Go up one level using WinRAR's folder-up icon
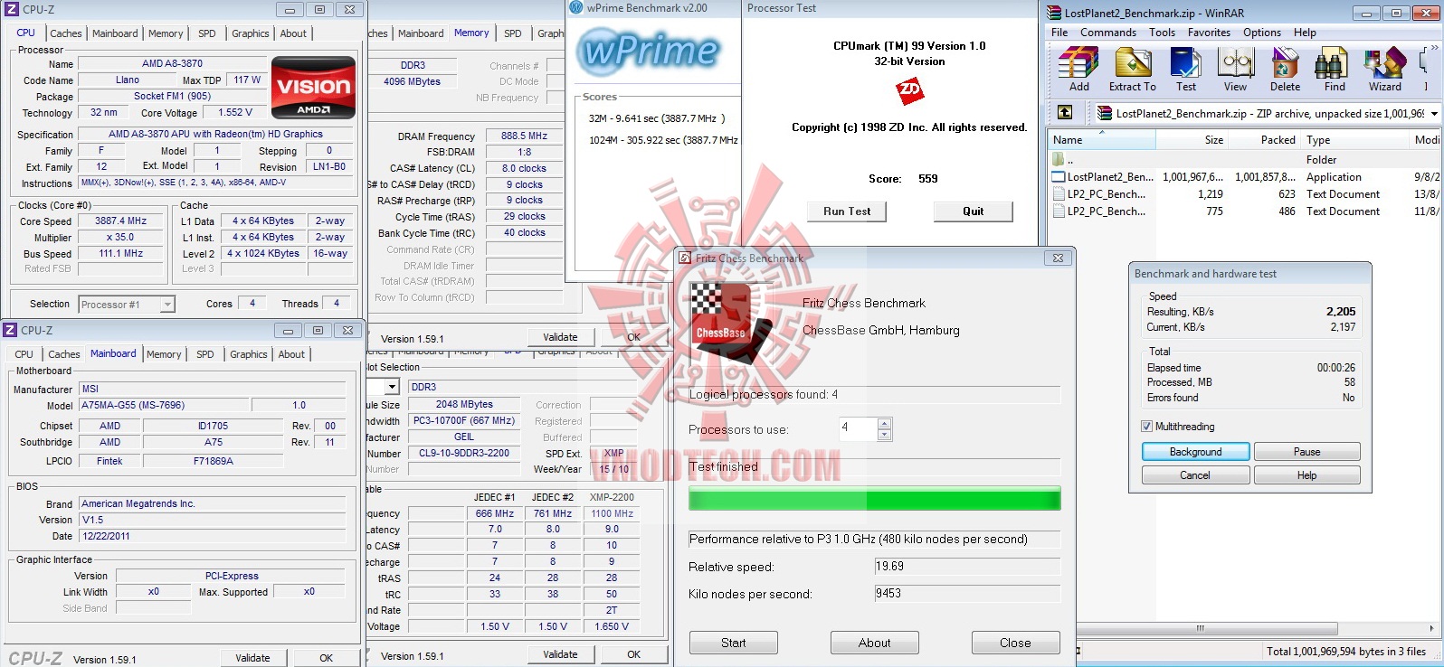1444x667 pixels. 1065,112
